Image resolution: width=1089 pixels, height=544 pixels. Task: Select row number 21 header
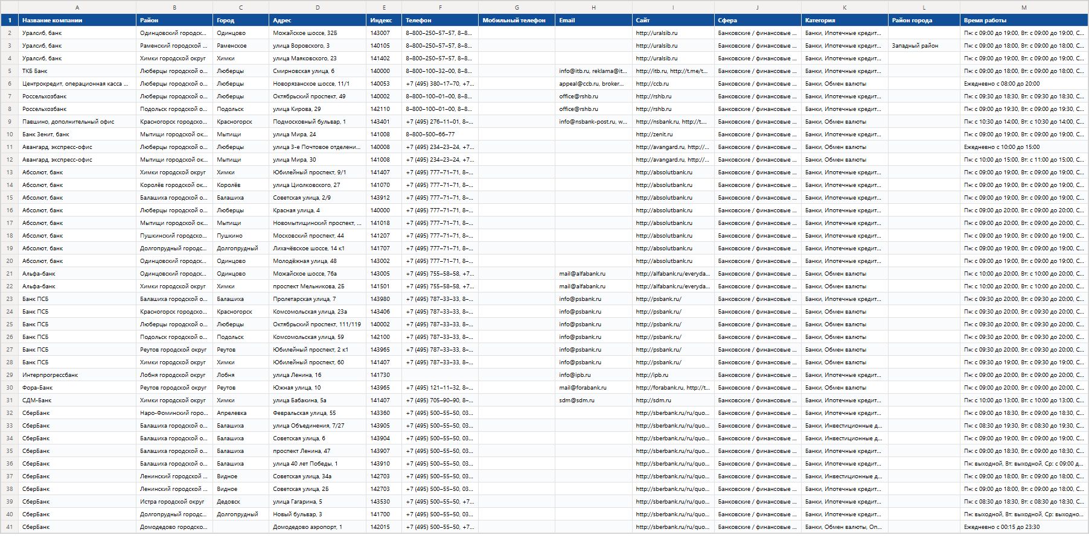[x=10, y=274]
